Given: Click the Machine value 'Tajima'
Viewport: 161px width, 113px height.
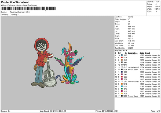Looking at the screenshot, I should (x=130, y=17).
